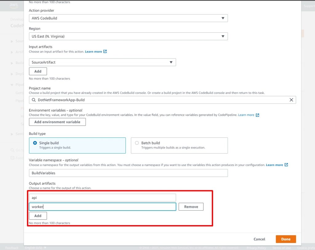Expand the Region dropdown showing US East
The height and width of the screenshot is (250, 315).
[128, 36]
